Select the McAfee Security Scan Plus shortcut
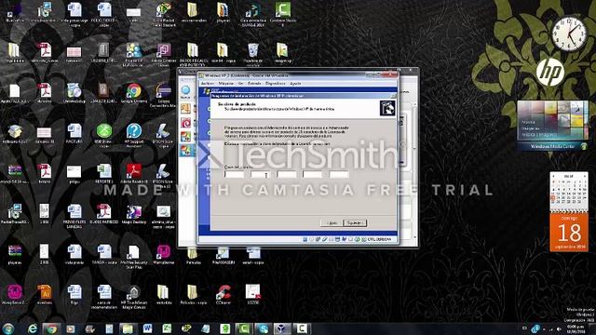The image size is (596, 335). tap(134, 257)
